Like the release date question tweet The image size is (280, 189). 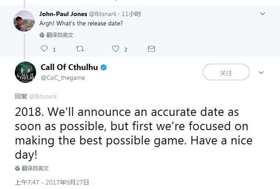click(x=116, y=49)
